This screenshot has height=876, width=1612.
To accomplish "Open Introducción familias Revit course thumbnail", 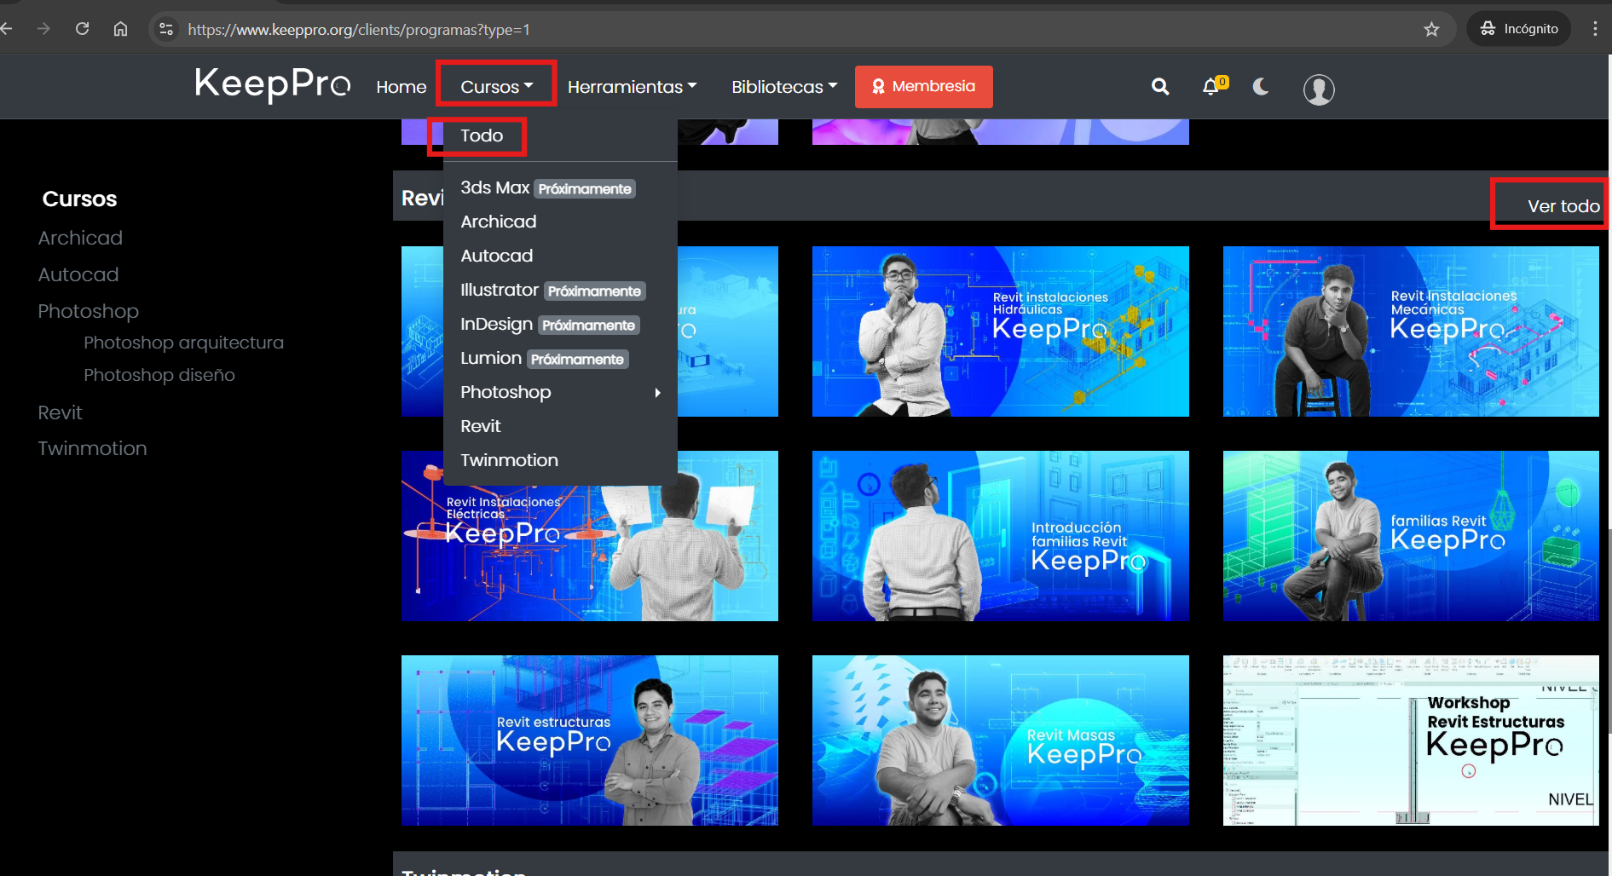I will click(x=1001, y=536).
